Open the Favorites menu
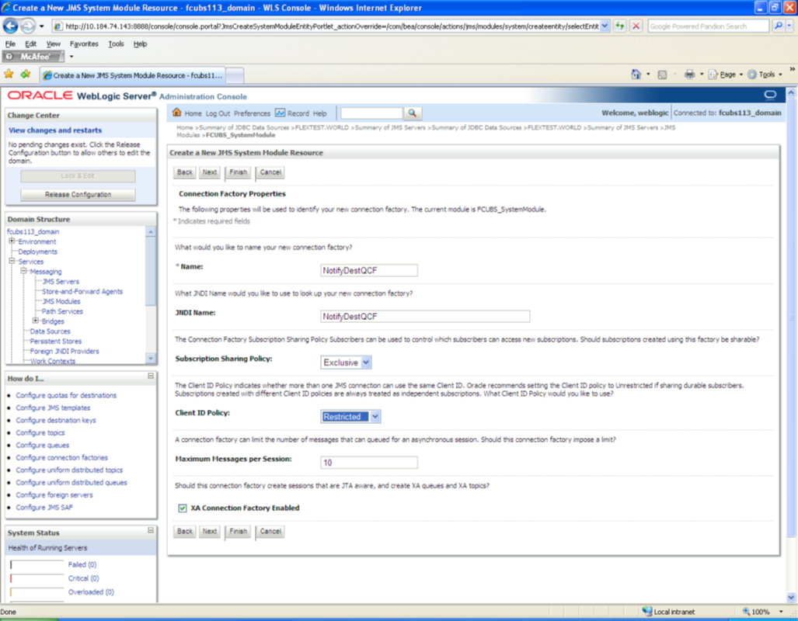Viewport: 798px width, 621px height. [84, 43]
